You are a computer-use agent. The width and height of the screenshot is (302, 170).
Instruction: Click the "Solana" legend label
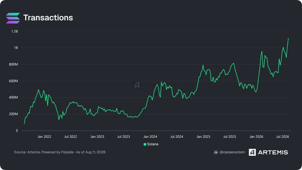tap(152, 144)
